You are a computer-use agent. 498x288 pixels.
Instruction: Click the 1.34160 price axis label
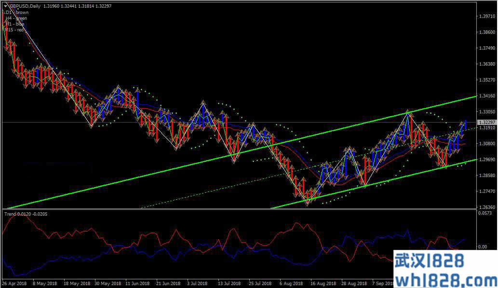coord(487,96)
